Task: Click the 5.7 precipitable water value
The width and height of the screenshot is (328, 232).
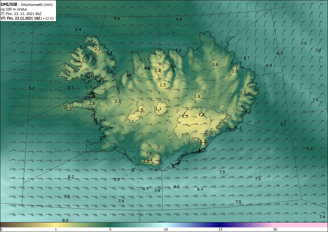Action: (x=110, y=53)
